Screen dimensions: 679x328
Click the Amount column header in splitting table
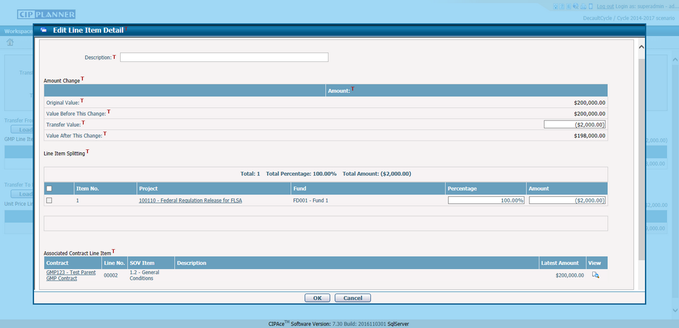pos(539,189)
